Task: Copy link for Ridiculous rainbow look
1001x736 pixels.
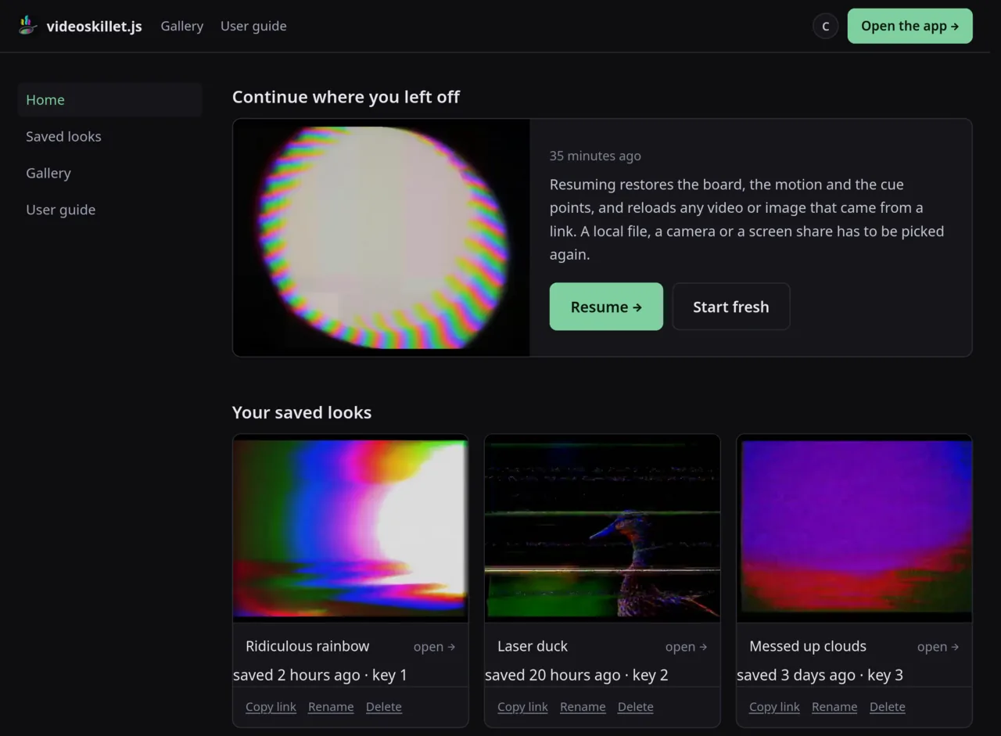Action: coord(271,707)
